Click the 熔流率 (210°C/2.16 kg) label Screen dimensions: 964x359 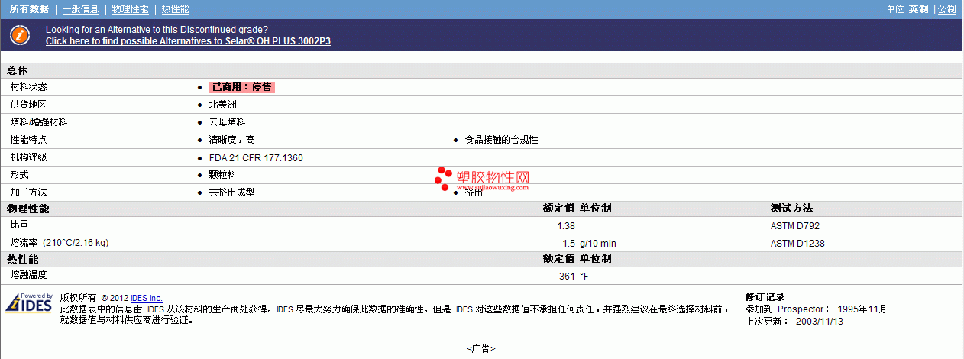tap(59, 243)
